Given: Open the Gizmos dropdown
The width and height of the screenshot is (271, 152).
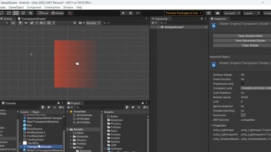Looking at the screenshot, I should 93,23.
